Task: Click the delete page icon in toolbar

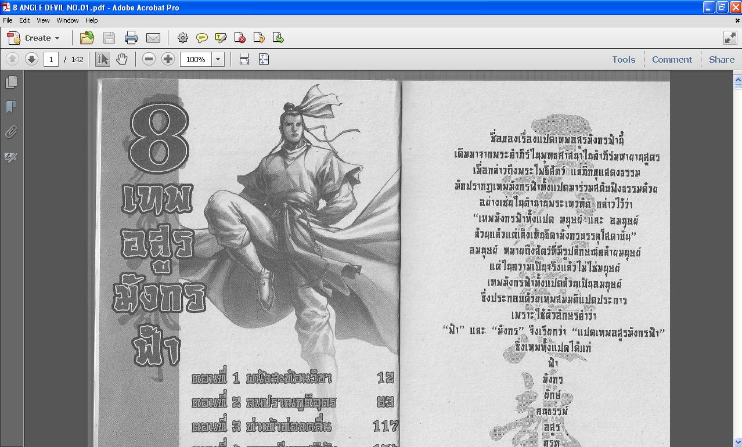Action: 240,38
